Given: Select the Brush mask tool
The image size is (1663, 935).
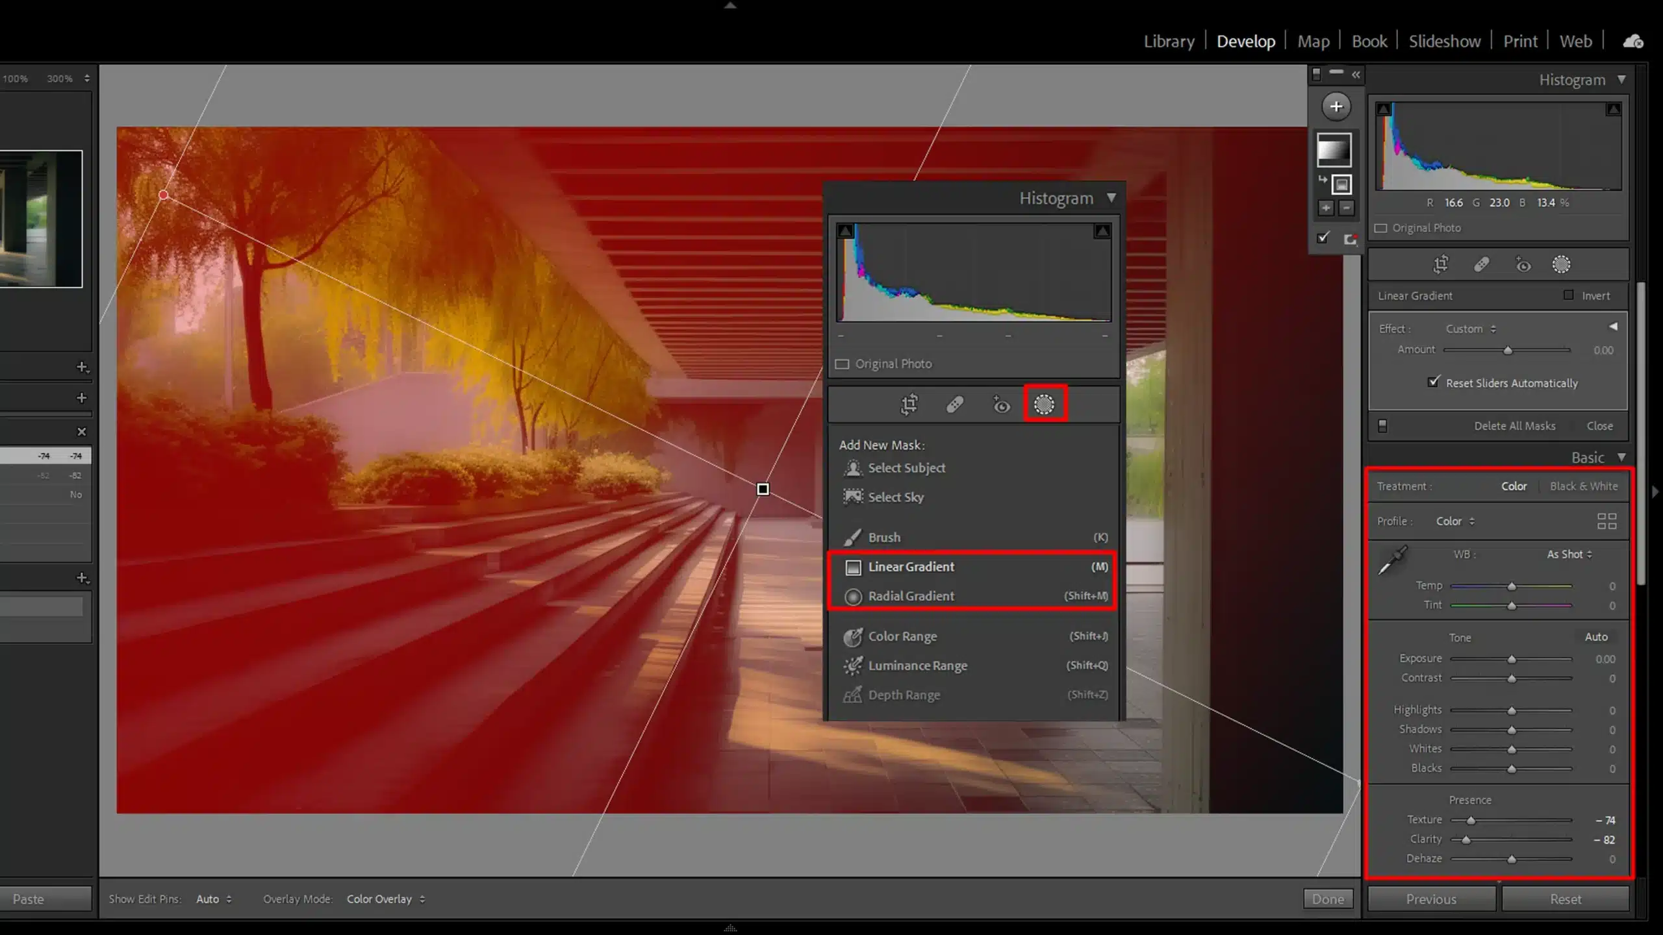Looking at the screenshot, I should click(885, 536).
